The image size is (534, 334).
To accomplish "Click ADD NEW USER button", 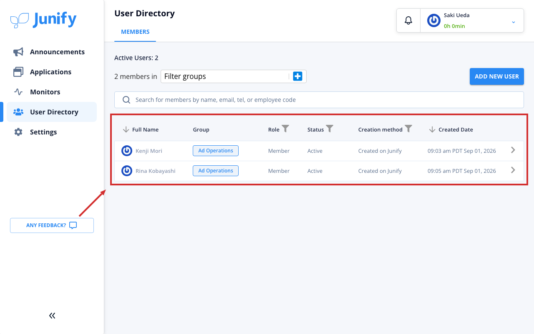I will click(x=497, y=76).
